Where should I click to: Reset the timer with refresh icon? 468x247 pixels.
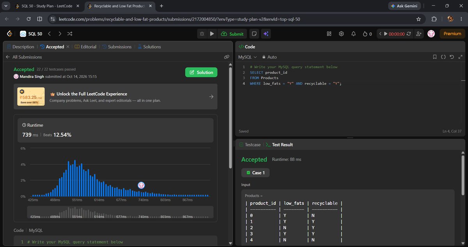pyautogui.click(x=409, y=34)
